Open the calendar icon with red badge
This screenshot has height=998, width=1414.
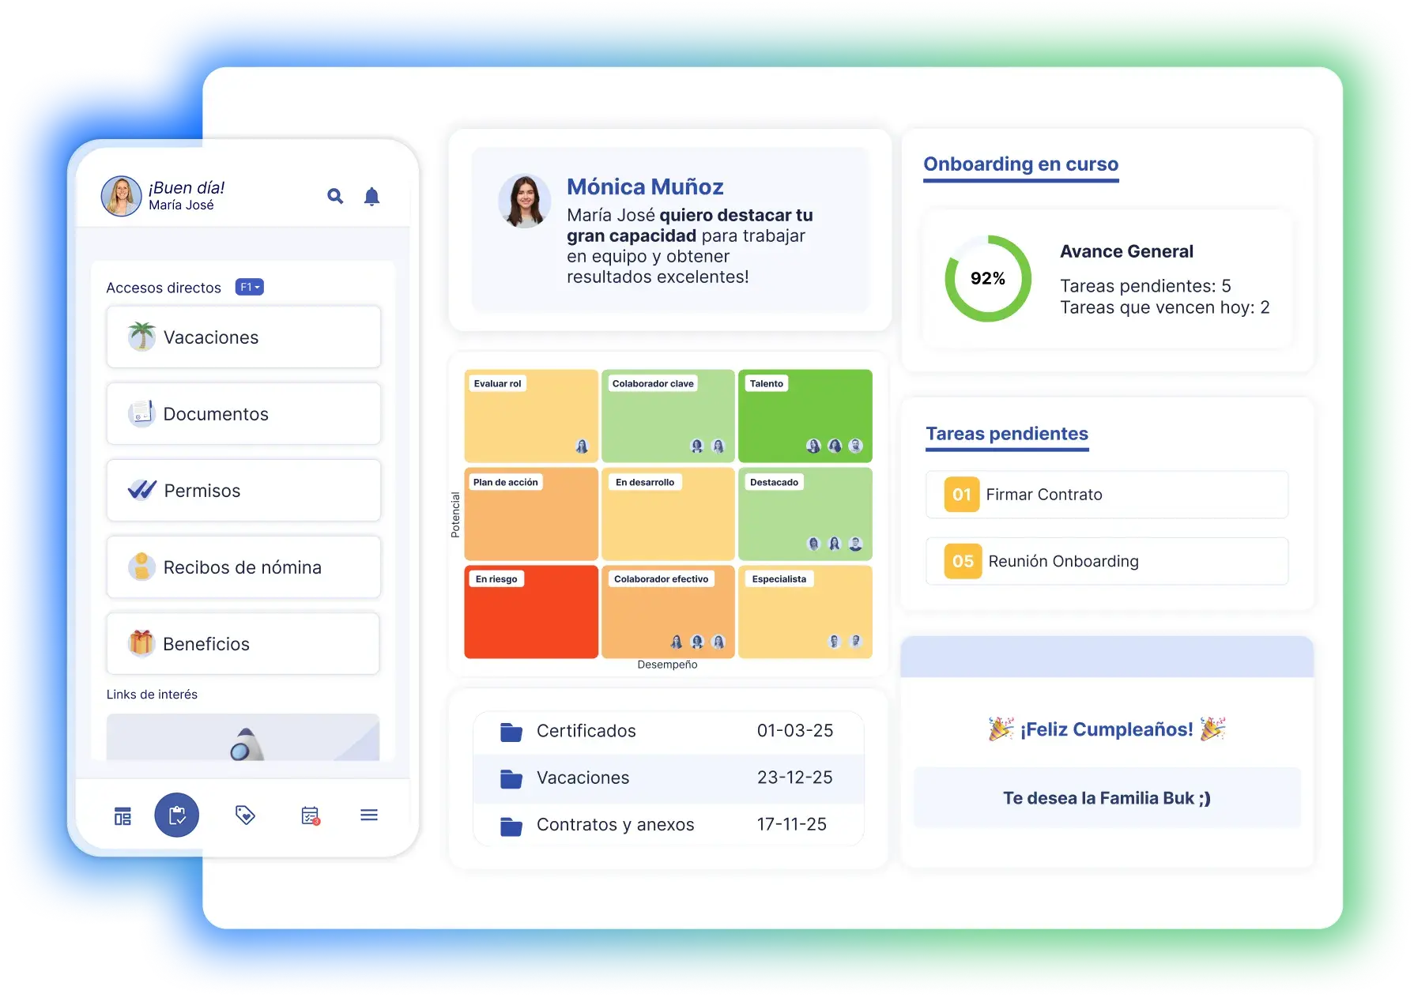[310, 815]
